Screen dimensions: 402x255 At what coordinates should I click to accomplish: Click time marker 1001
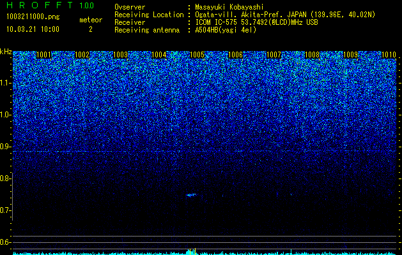pyautogui.click(x=44, y=55)
